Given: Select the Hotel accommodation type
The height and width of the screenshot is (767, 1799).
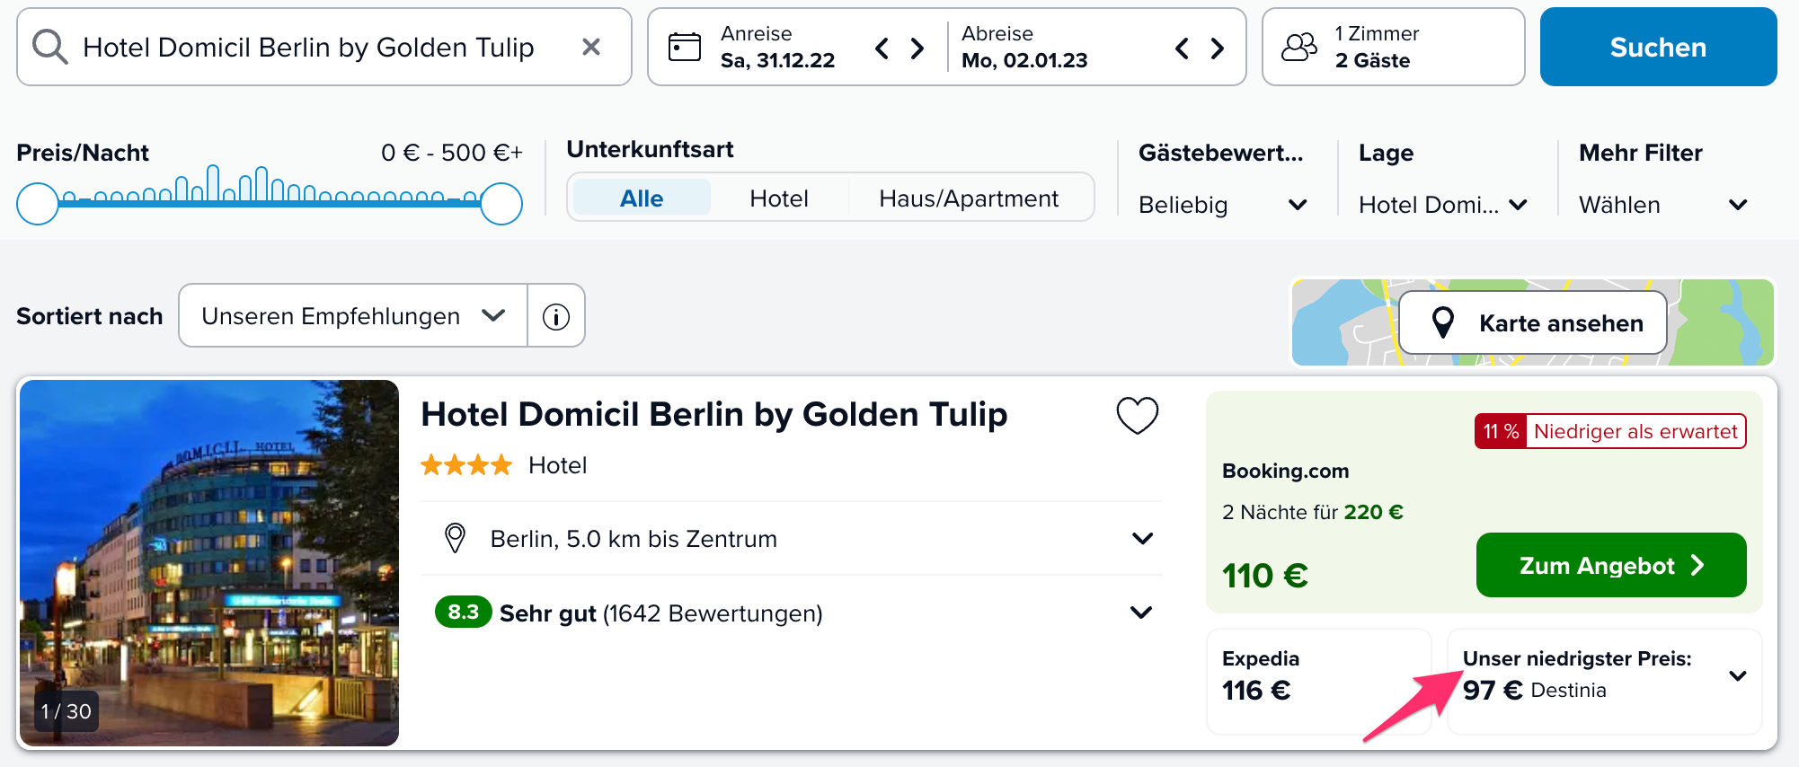Looking at the screenshot, I should point(779,198).
